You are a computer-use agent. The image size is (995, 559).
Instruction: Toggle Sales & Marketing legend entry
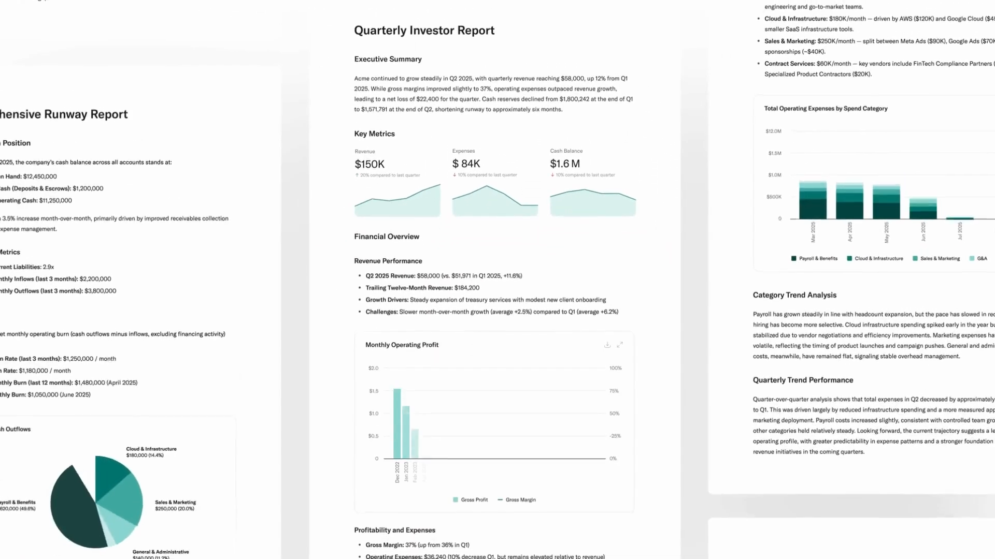(x=936, y=259)
